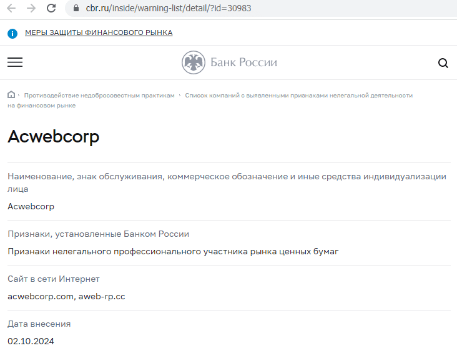Click the Банк России eagle emblem logo
Screen dimensions: 457x353
194,62
